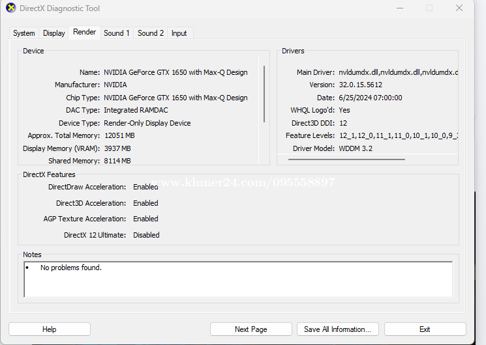Click the Notes group heading
This screenshot has height=345, width=486.
pyautogui.click(x=32, y=255)
